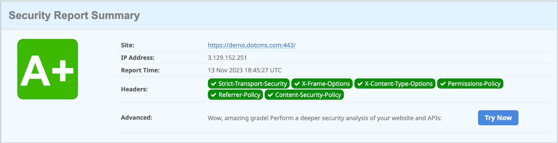The width and height of the screenshot is (558, 143).
Task: Click the Referrer-Policy header badge
Action: (x=235, y=95)
